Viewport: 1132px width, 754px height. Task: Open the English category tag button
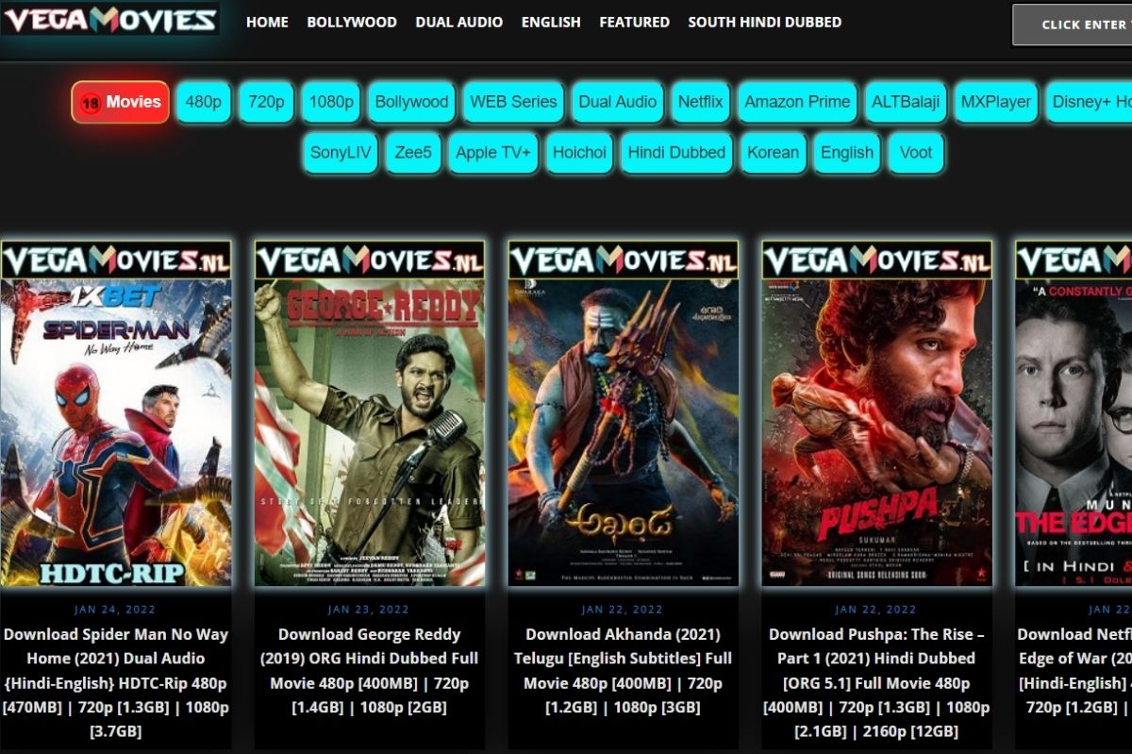[846, 152]
